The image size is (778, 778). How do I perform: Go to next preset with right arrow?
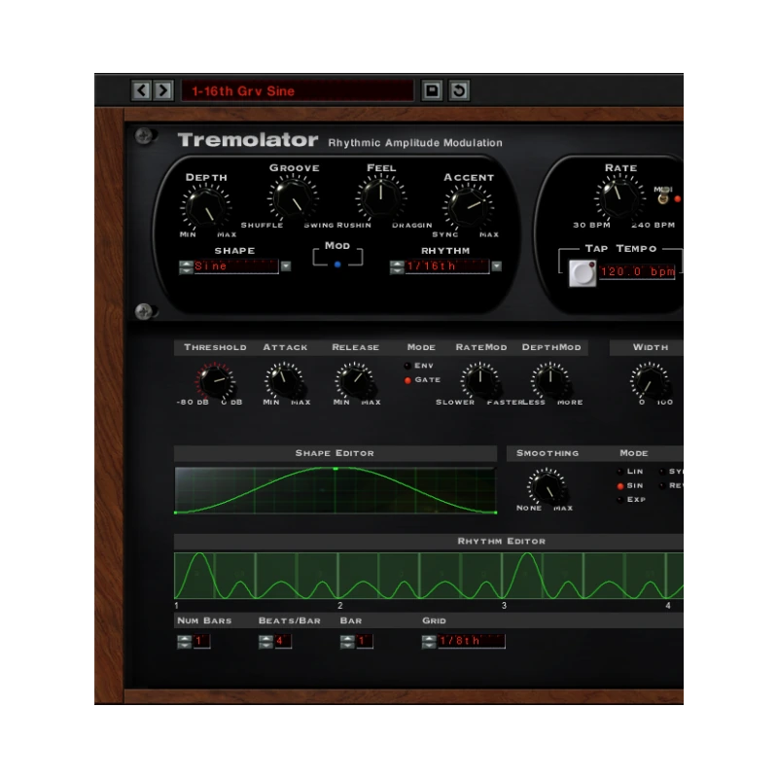[163, 90]
